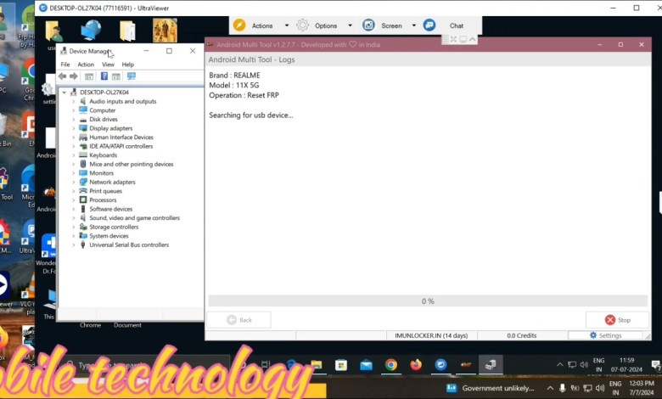This screenshot has width=662, height=399.
Task: Select Human Interface Devices entry
Action: click(x=121, y=138)
